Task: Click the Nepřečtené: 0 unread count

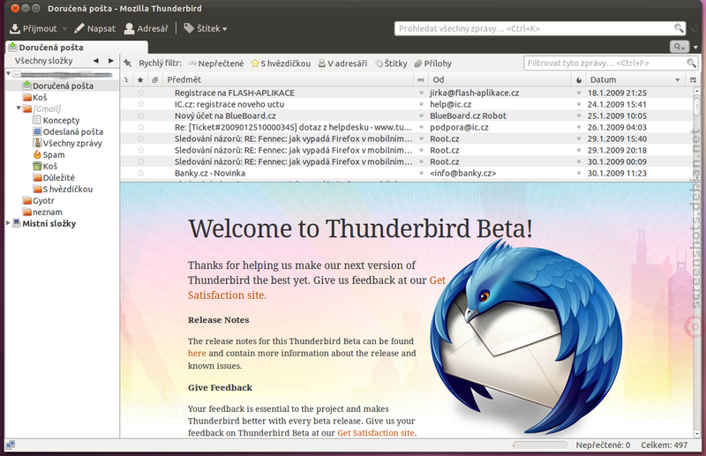Action: [x=603, y=445]
